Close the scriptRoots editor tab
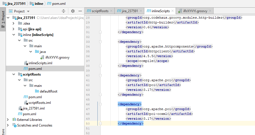The width and height of the screenshot is (255, 135). 111,11
